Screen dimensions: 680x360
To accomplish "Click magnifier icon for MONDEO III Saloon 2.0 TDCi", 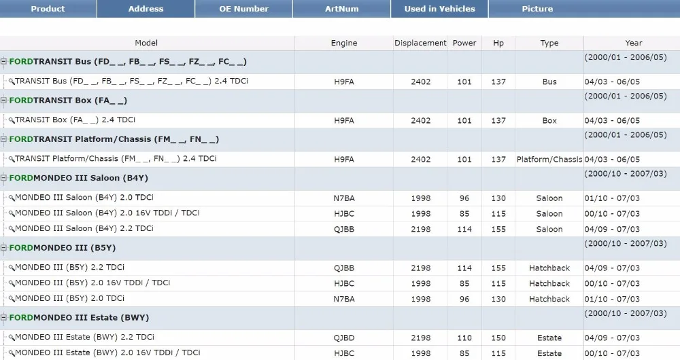I will point(12,198).
